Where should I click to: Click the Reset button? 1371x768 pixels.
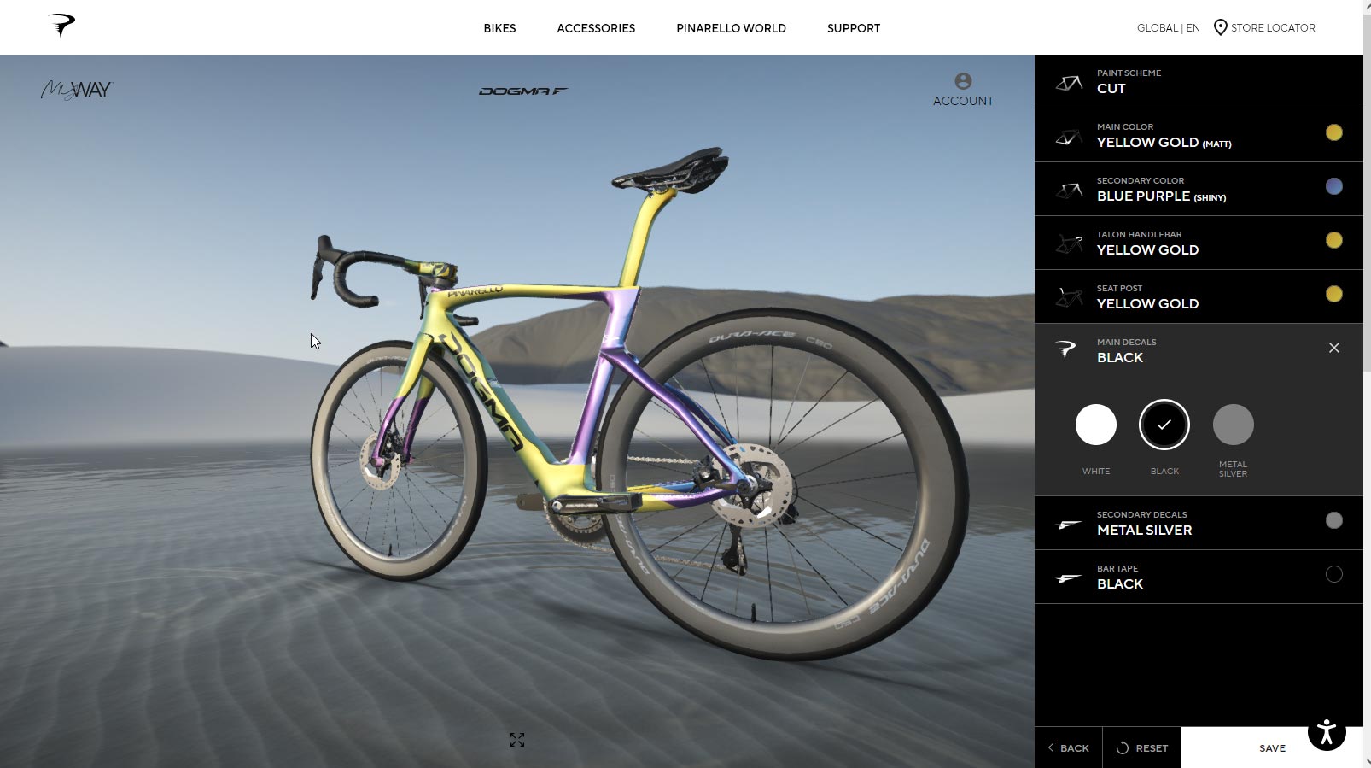tap(1142, 747)
